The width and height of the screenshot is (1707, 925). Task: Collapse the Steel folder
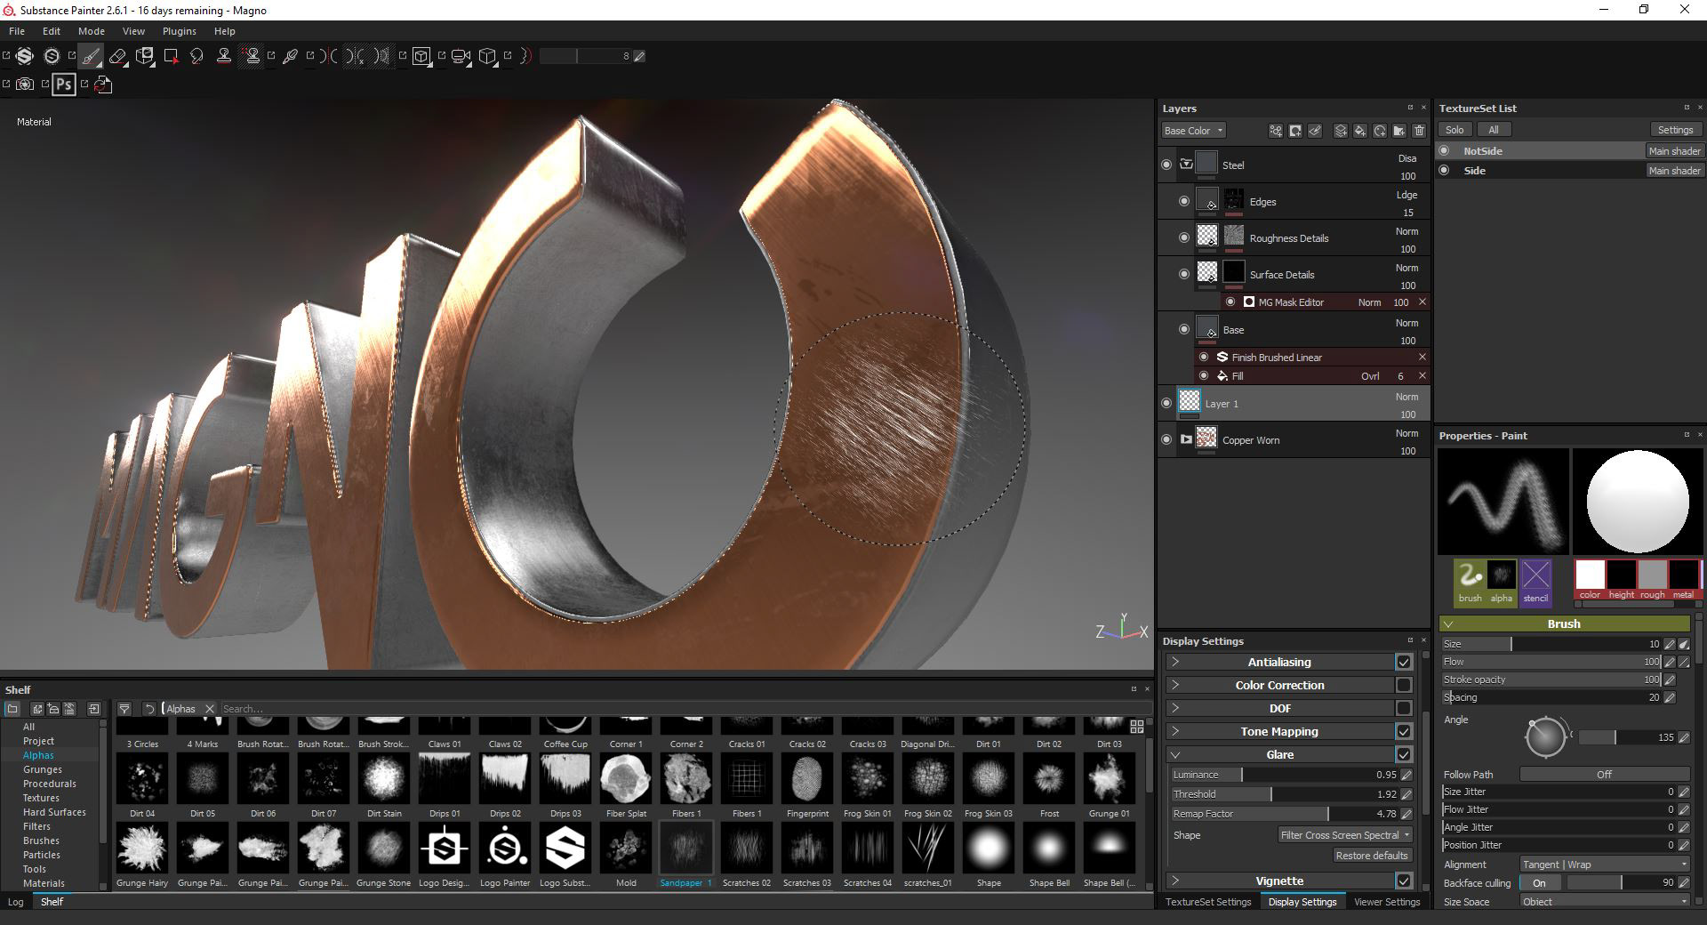coord(1186,164)
